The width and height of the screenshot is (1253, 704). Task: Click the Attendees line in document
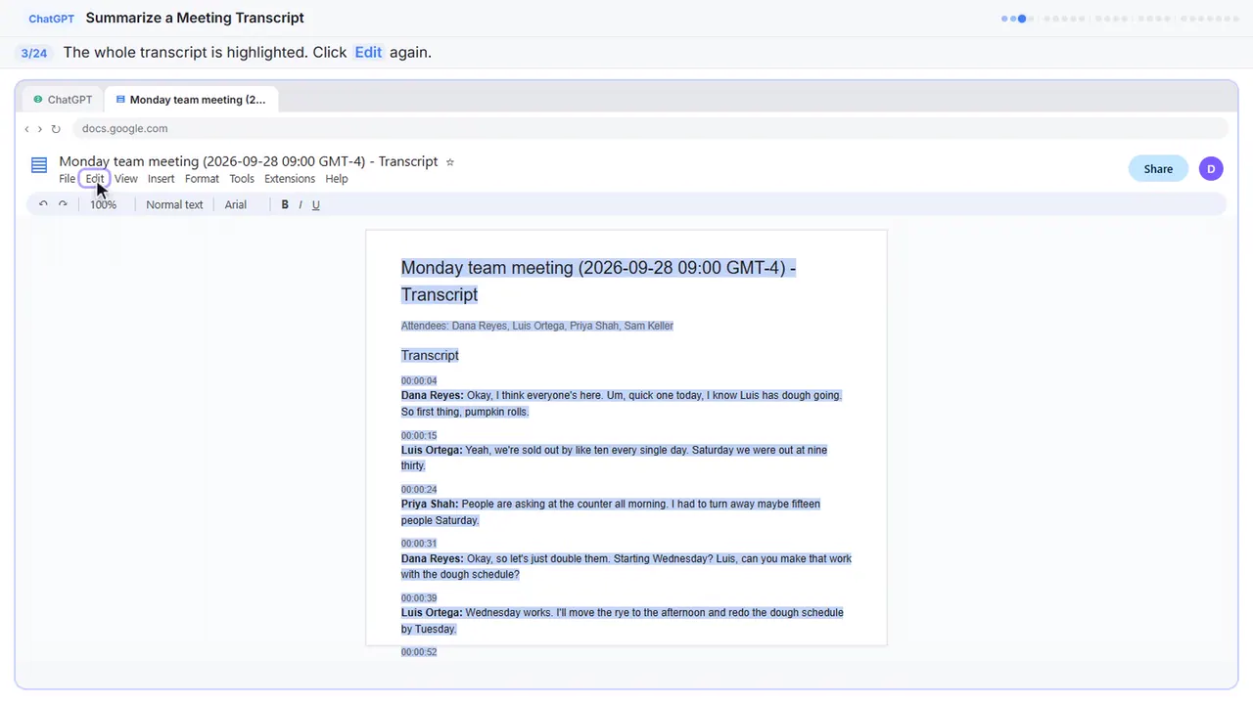point(537,326)
